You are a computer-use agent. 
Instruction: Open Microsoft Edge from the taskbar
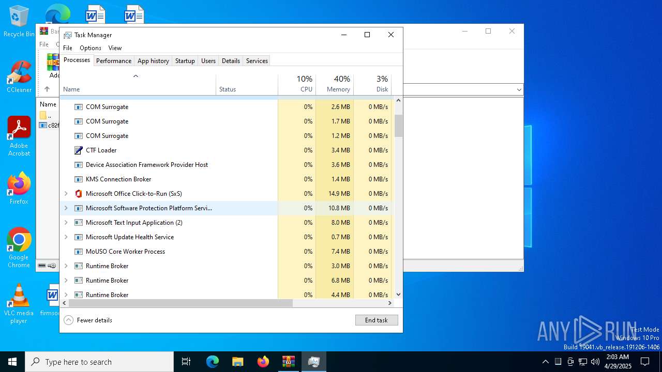213,362
